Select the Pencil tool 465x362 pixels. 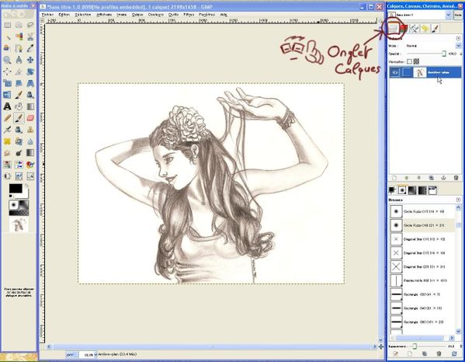click(x=8, y=118)
